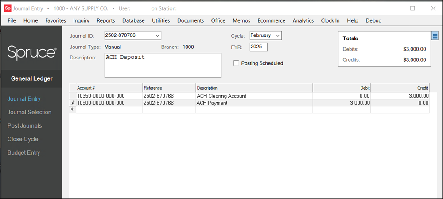The height and width of the screenshot is (199, 443).
Task: Expand the Journal ID dropdown
Action: click(x=157, y=36)
